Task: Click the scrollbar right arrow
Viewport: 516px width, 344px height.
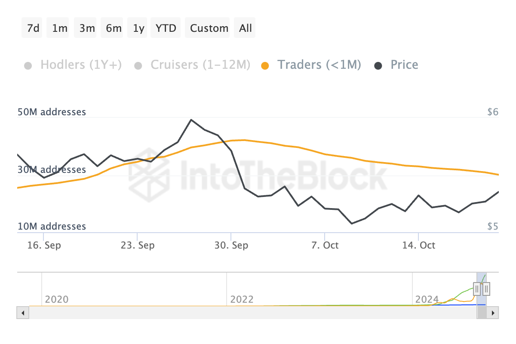Action: point(493,313)
